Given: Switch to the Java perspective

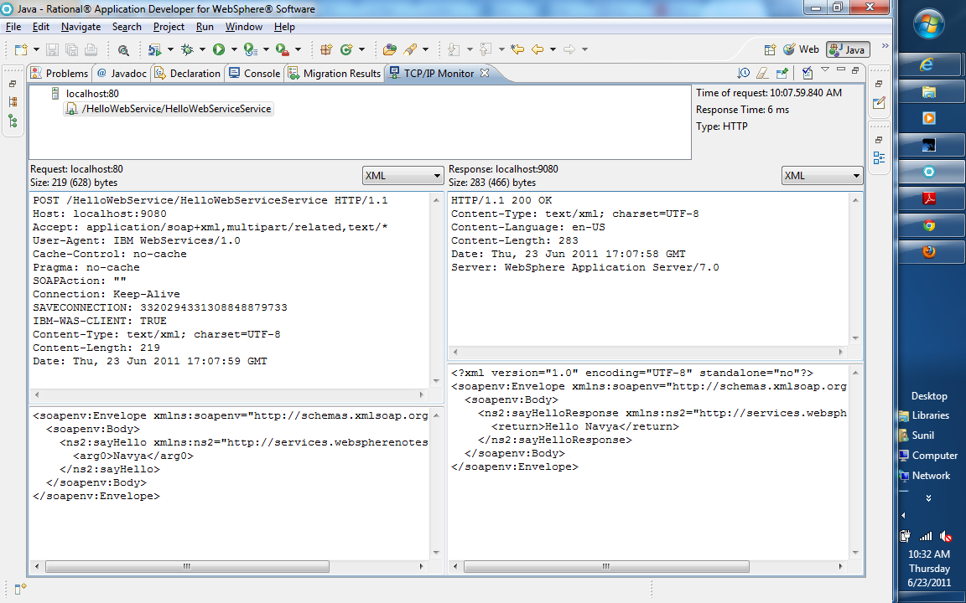Looking at the screenshot, I should click(847, 49).
